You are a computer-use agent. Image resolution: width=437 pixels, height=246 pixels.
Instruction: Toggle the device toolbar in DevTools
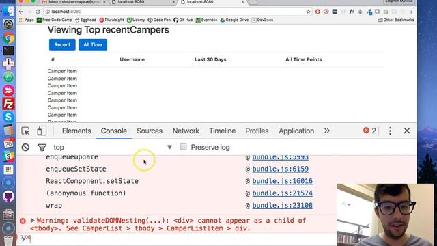(x=42, y=131)
